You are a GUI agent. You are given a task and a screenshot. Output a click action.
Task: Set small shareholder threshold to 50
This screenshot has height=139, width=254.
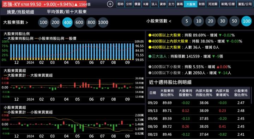tap(234, 21)
